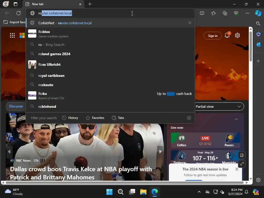This screenshot has height=198, width=264.
Task: Open the sidebar Search icon
Action: point(258,23)
